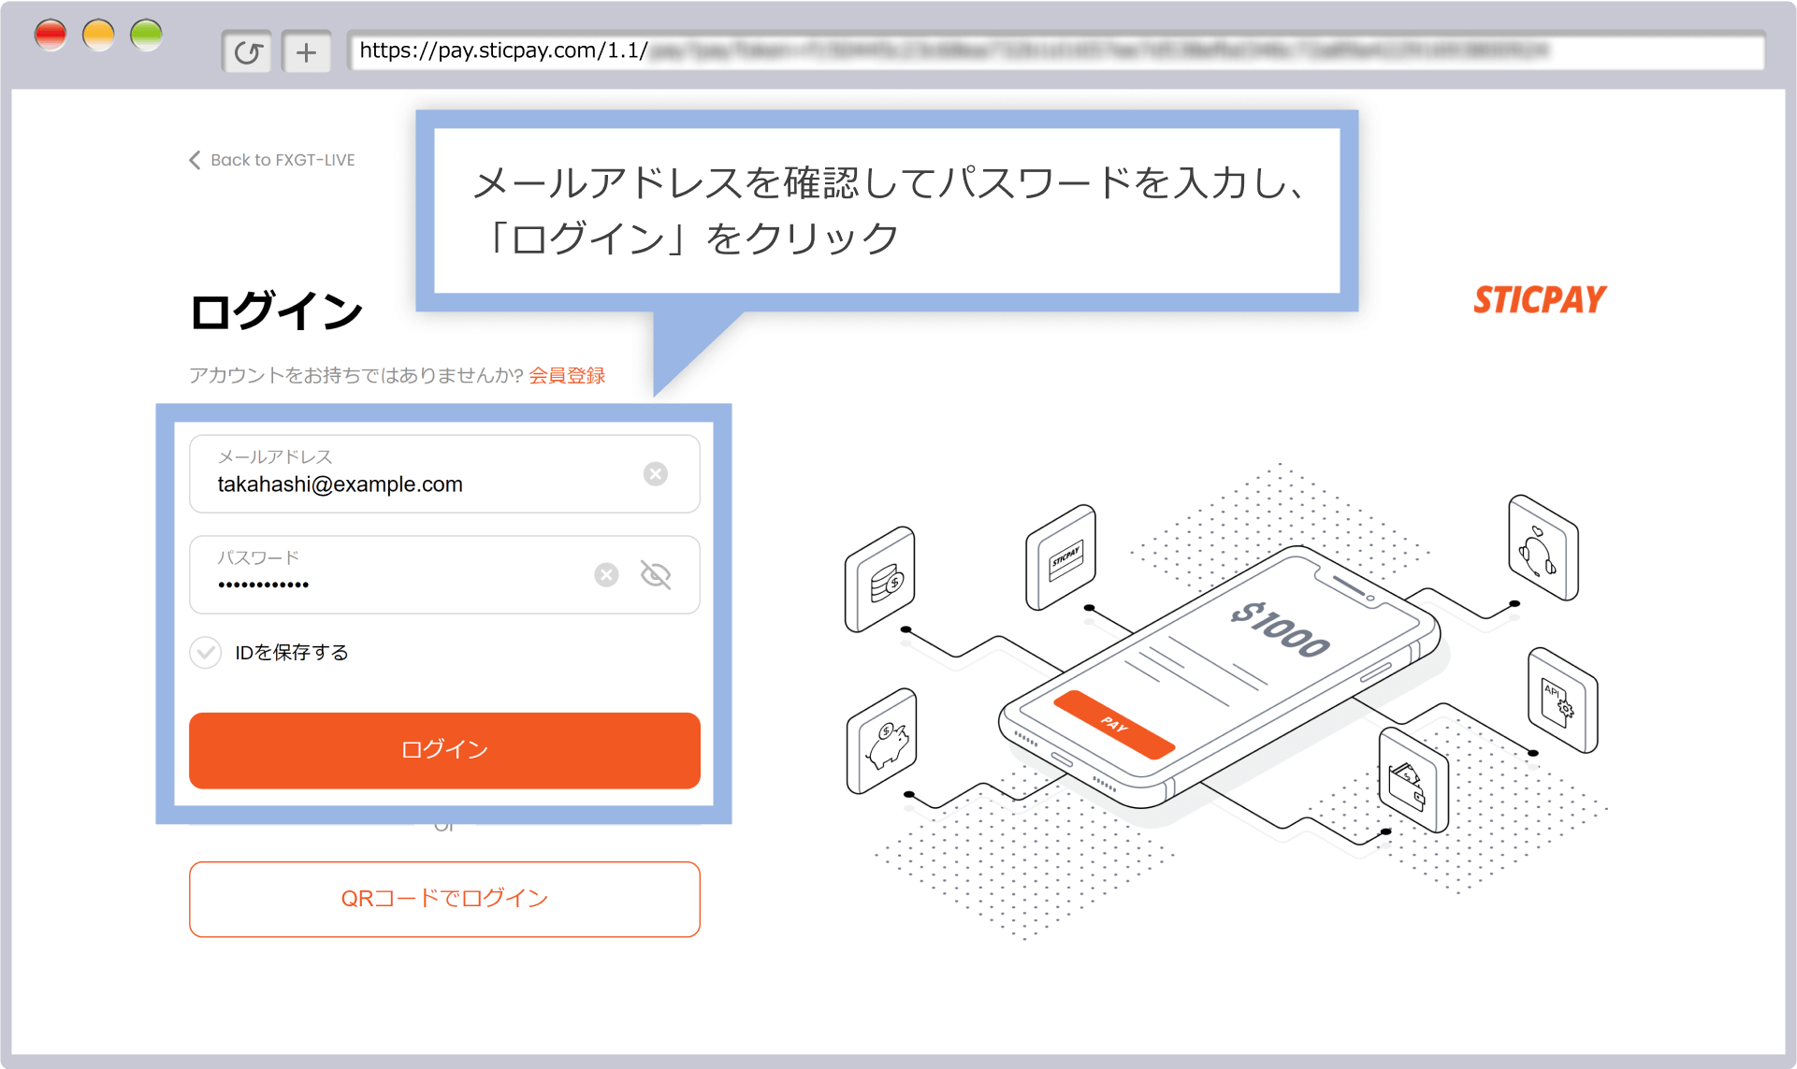Click QRコードでログイン button
This screenshot has height=1069, width=1797.
pyautogui.click(x=444, y=899)
